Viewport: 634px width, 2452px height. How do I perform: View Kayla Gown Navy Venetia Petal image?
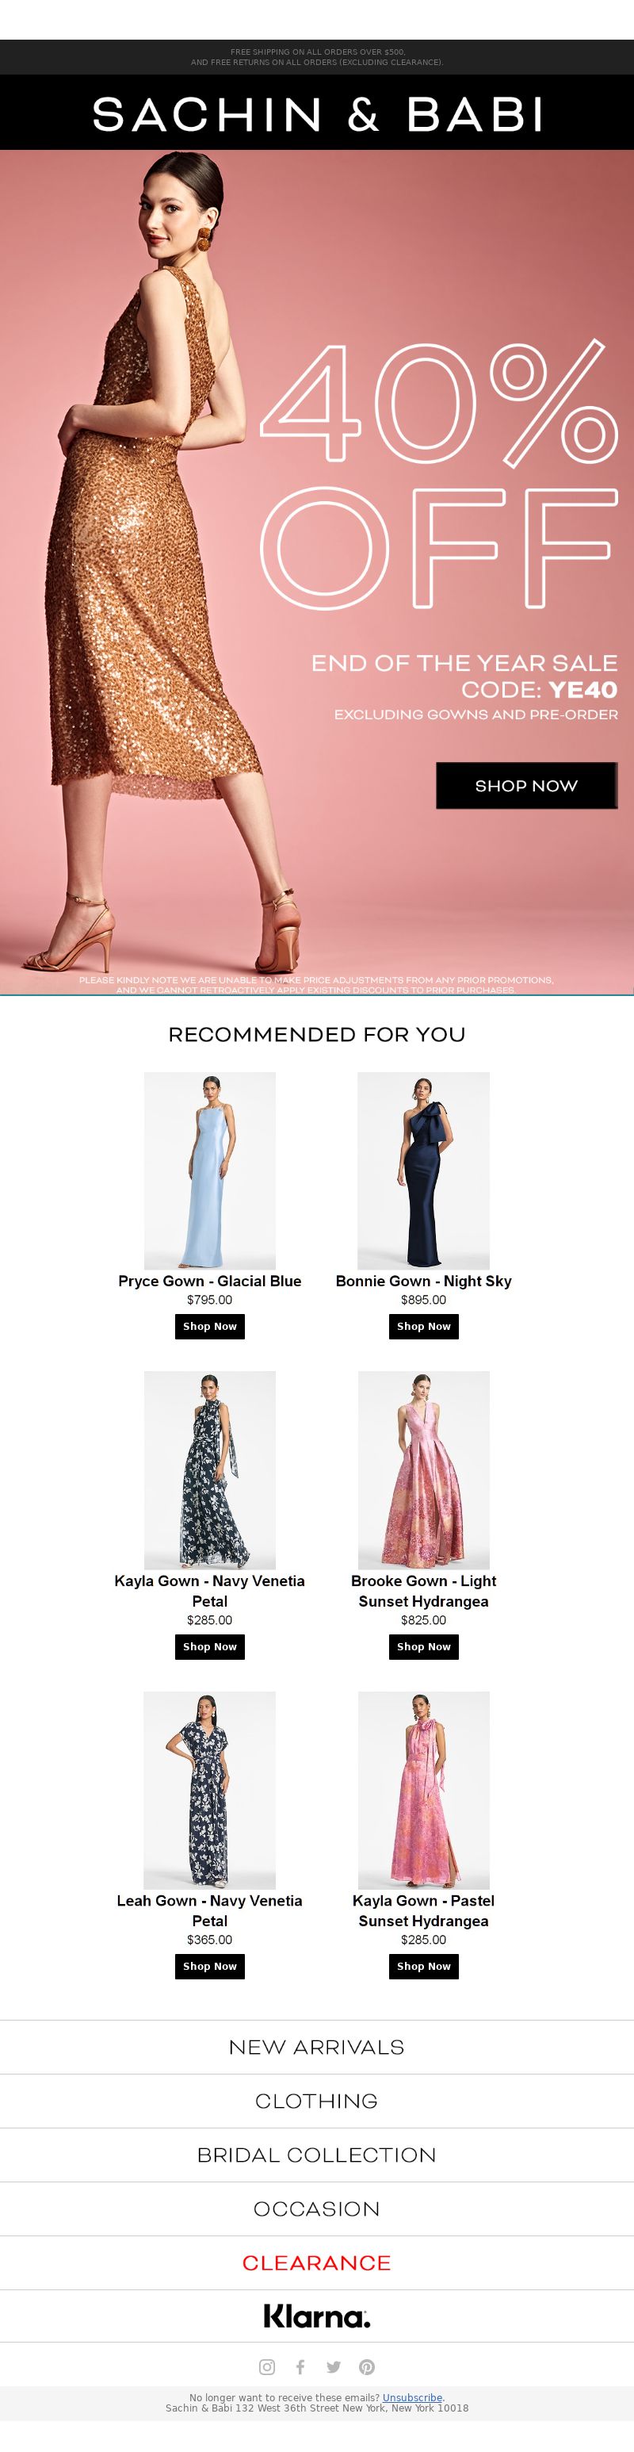tap(209, 1469)
